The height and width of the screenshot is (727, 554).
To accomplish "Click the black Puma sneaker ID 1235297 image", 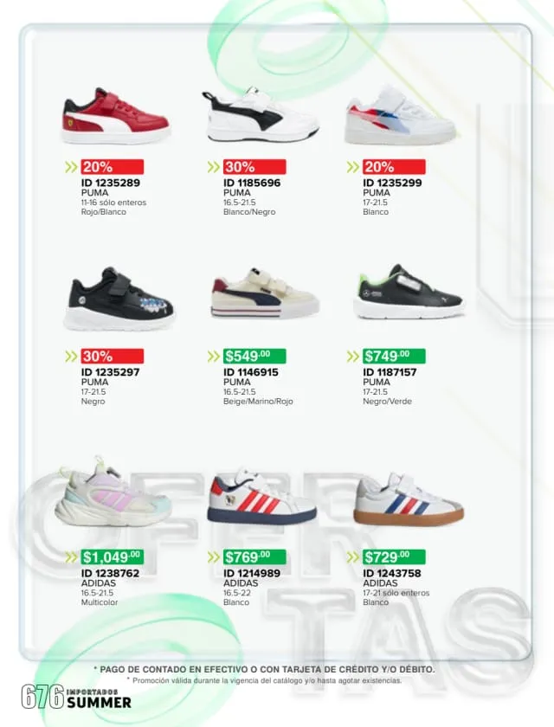I will [119, 299].
